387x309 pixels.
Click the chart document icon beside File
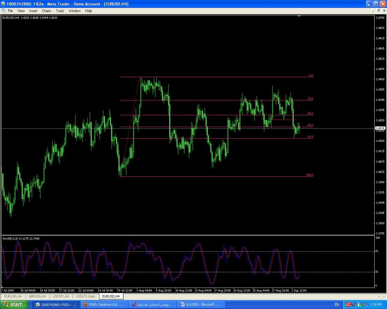(x=3, y=11)
